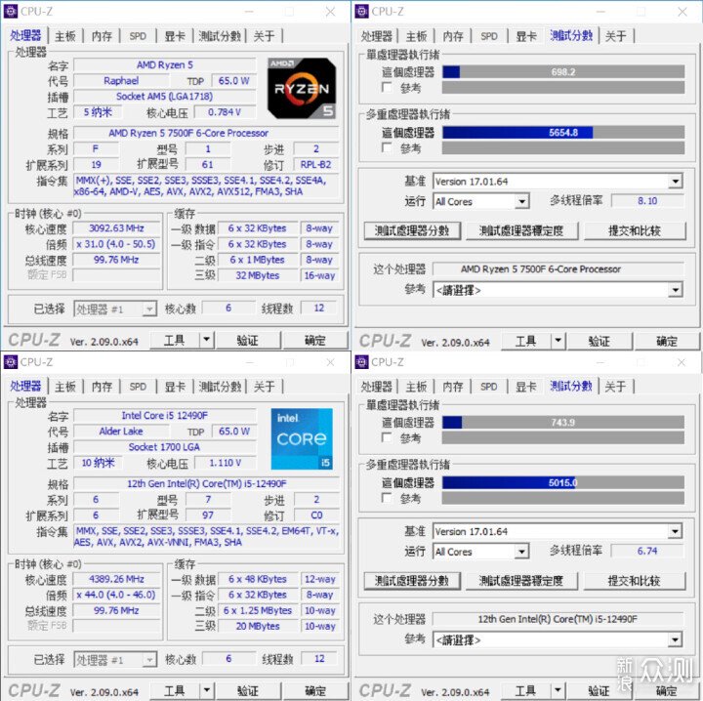
Task: Click the multi-thread score bar showing 5654.8
Action: click(x=563, y=132)
